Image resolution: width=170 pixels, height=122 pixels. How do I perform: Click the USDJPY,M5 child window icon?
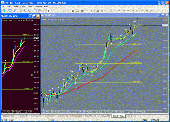(42, 15)
